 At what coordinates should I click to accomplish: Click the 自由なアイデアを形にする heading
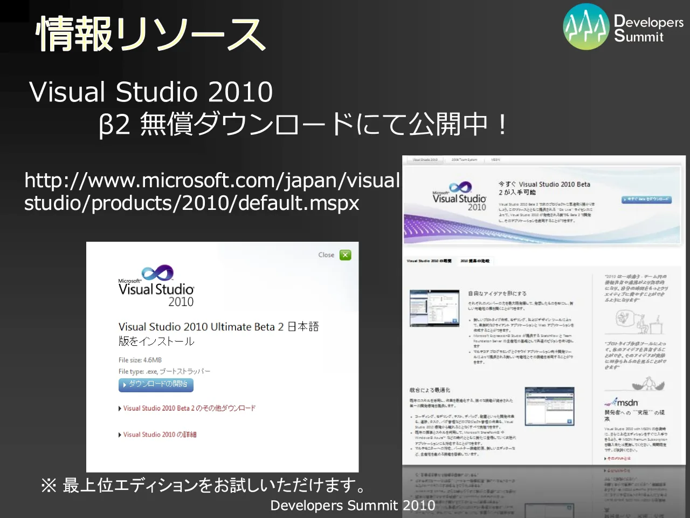coord(497,294)
